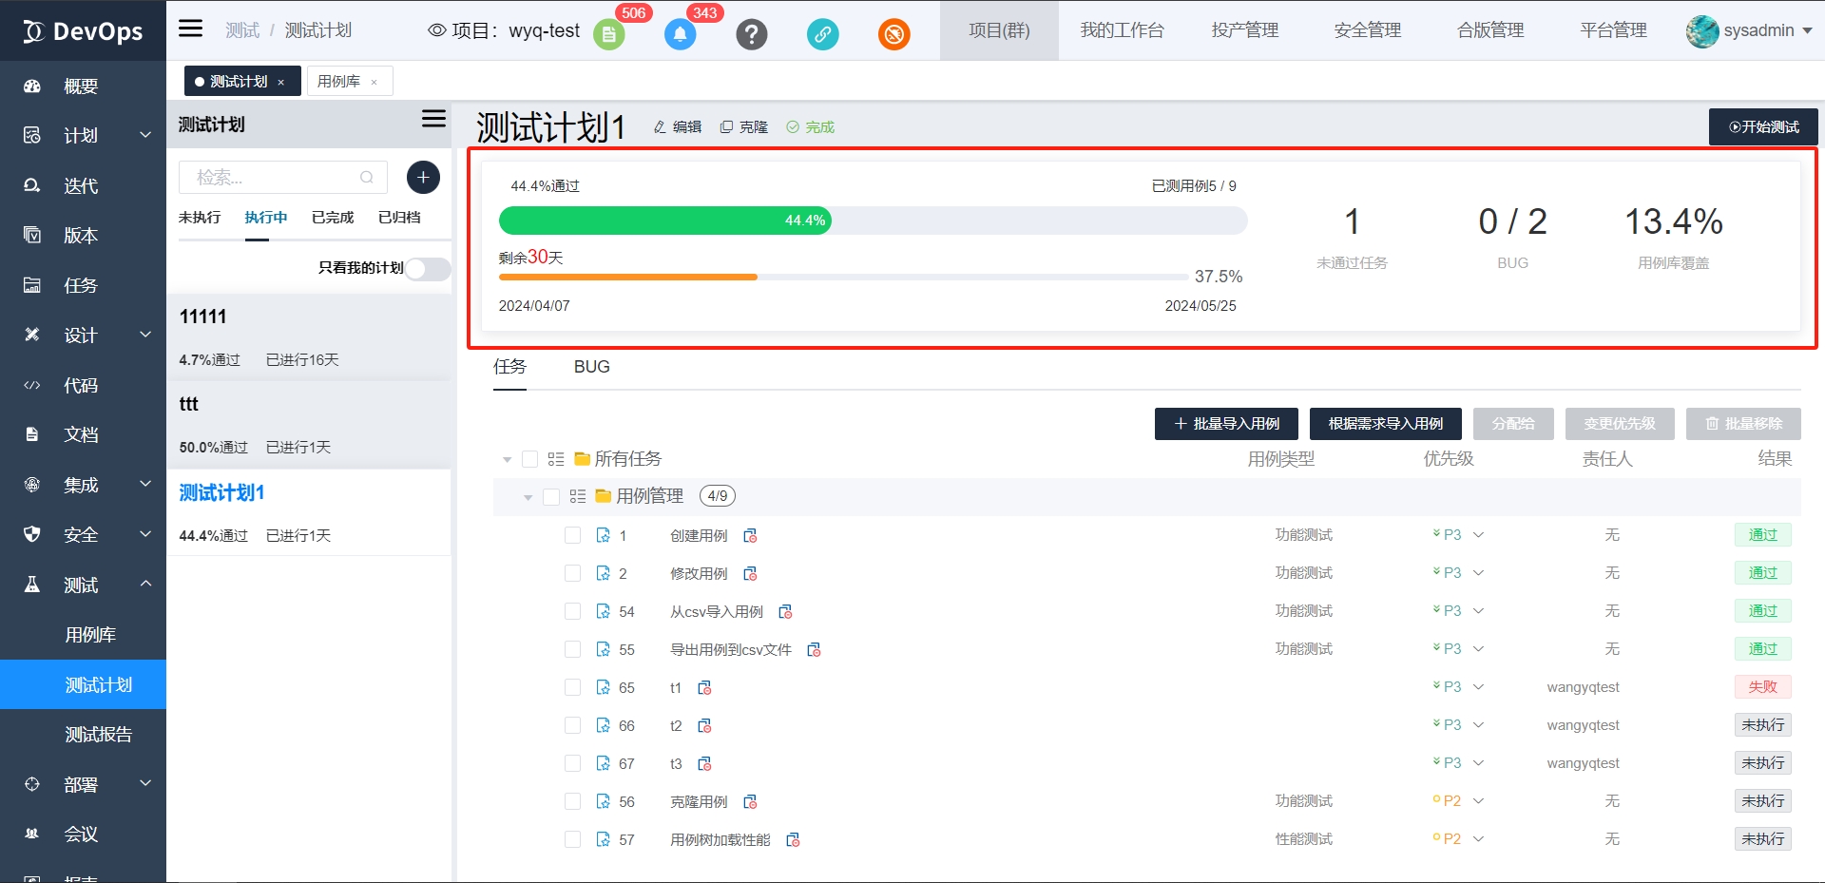1825x883 pixels.
Task: Click the green document icon with 506 badge
Action: (x=609, y=35)
